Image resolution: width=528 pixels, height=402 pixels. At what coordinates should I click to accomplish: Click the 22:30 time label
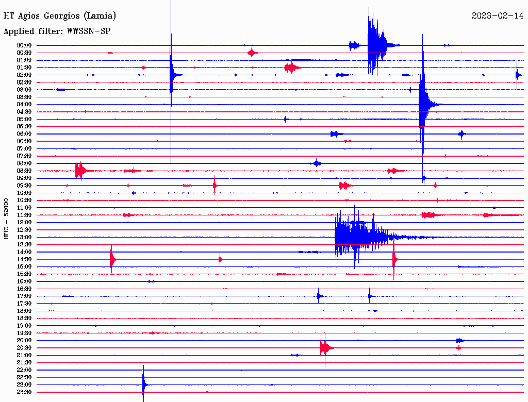[x=24, y=378]
